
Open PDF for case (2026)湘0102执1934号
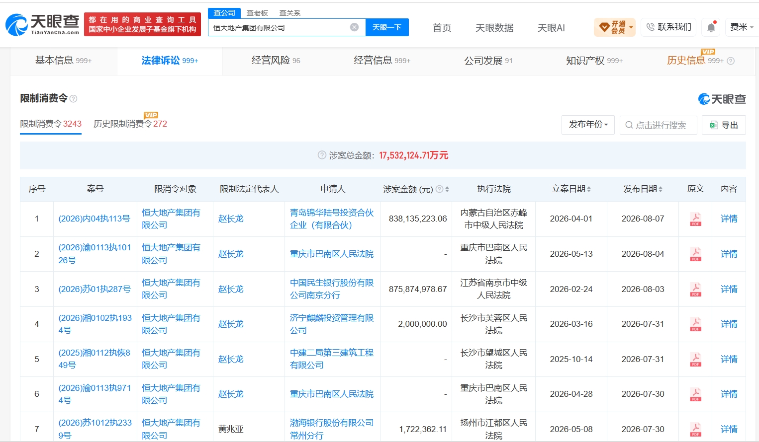[x=695, y=324]
